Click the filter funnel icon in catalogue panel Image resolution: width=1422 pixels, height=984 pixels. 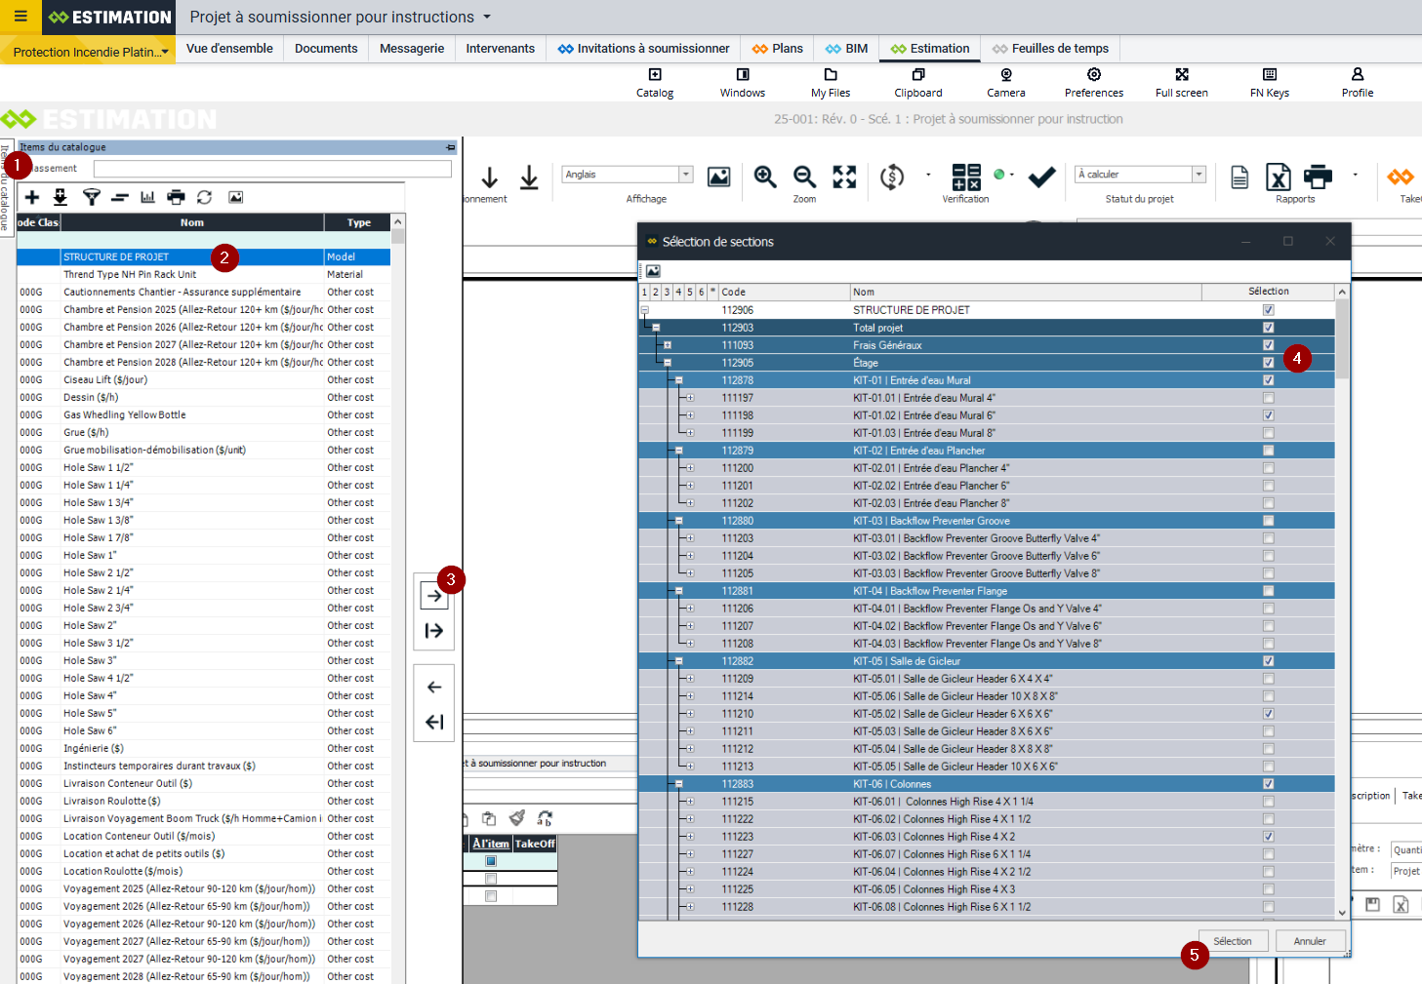[x=91, y=197]
